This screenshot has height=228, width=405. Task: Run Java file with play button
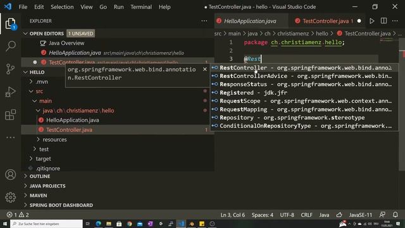pos(371,21)
